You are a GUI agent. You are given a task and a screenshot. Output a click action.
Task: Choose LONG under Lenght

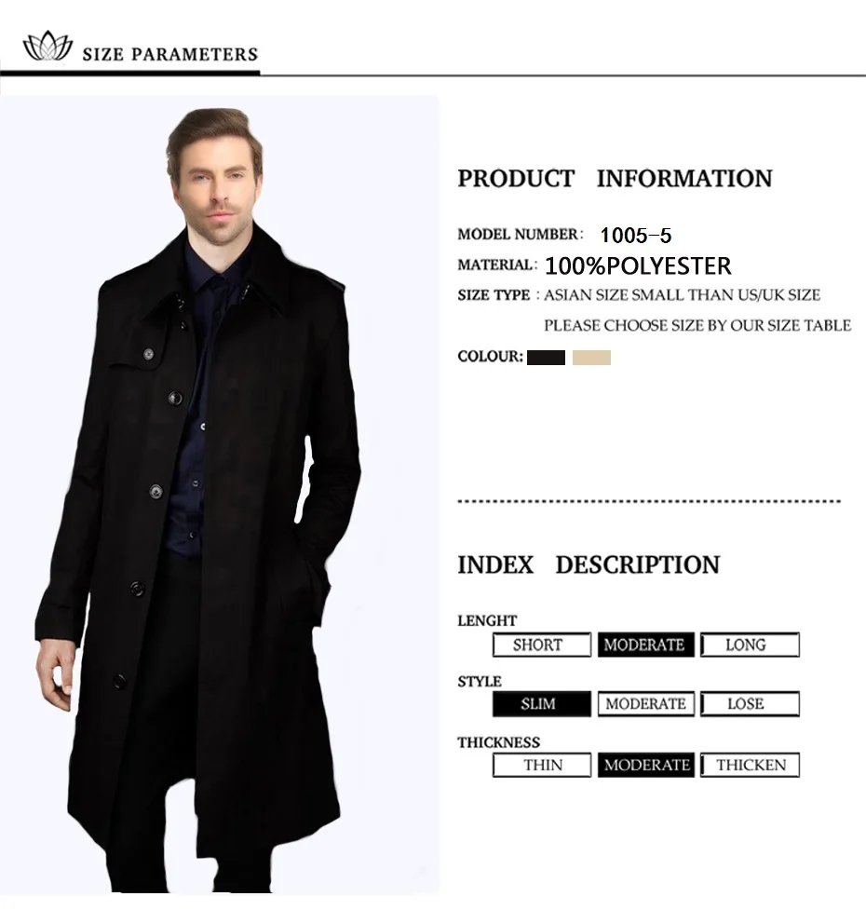coord(750,645)
